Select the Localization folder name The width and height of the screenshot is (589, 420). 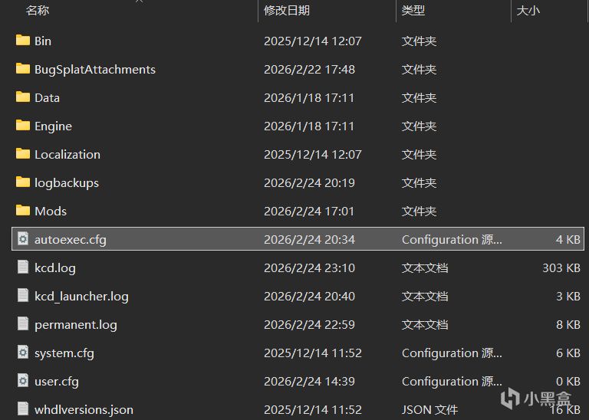coord(67,154)
